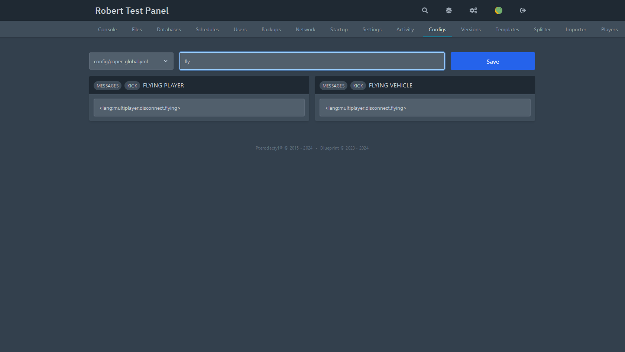Screen dimensions: 625x352
Task: Click the user avatar in the header
Action: coord(498,10)
